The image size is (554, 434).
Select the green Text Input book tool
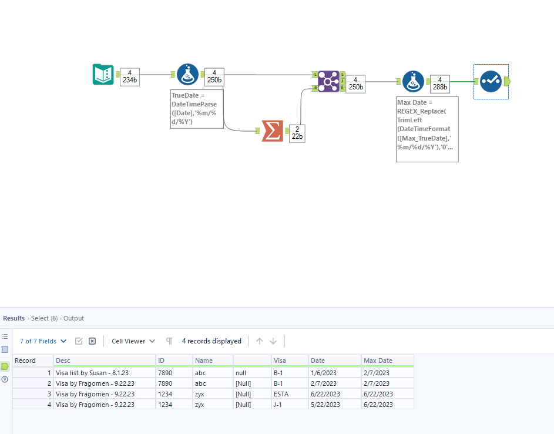click(x=103, y=74)
